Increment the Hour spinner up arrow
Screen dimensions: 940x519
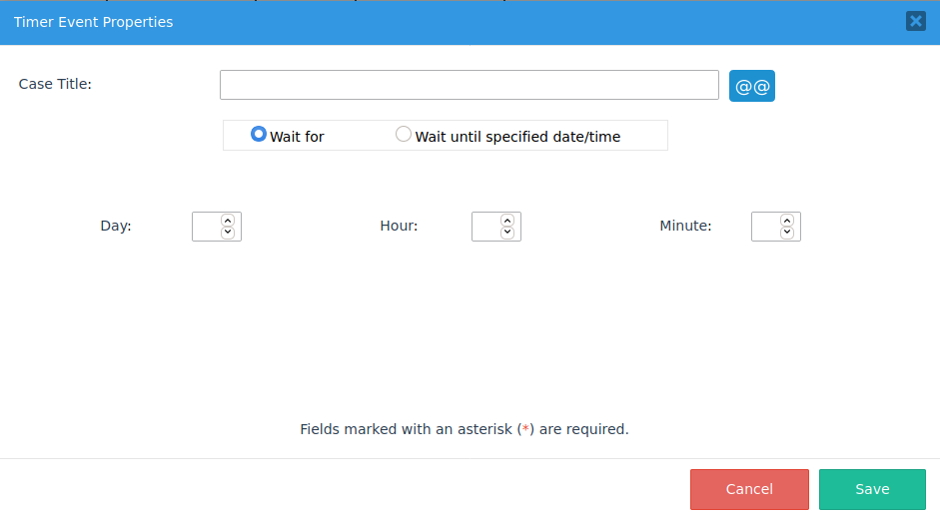point(507,221)
